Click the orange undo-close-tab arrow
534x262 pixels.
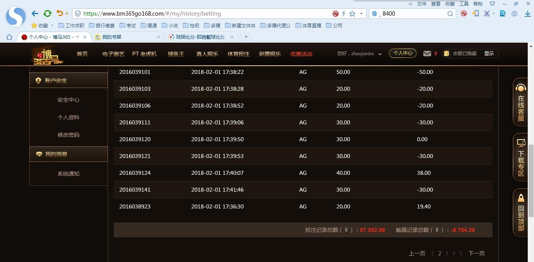point(59,13)
